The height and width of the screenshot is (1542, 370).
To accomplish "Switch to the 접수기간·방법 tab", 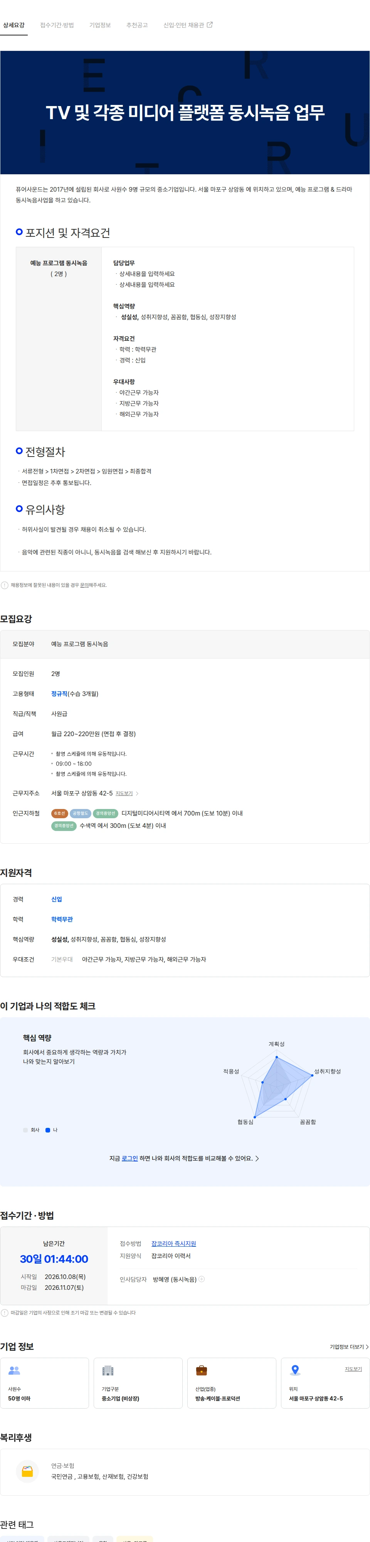I will [x=57, y=25].
